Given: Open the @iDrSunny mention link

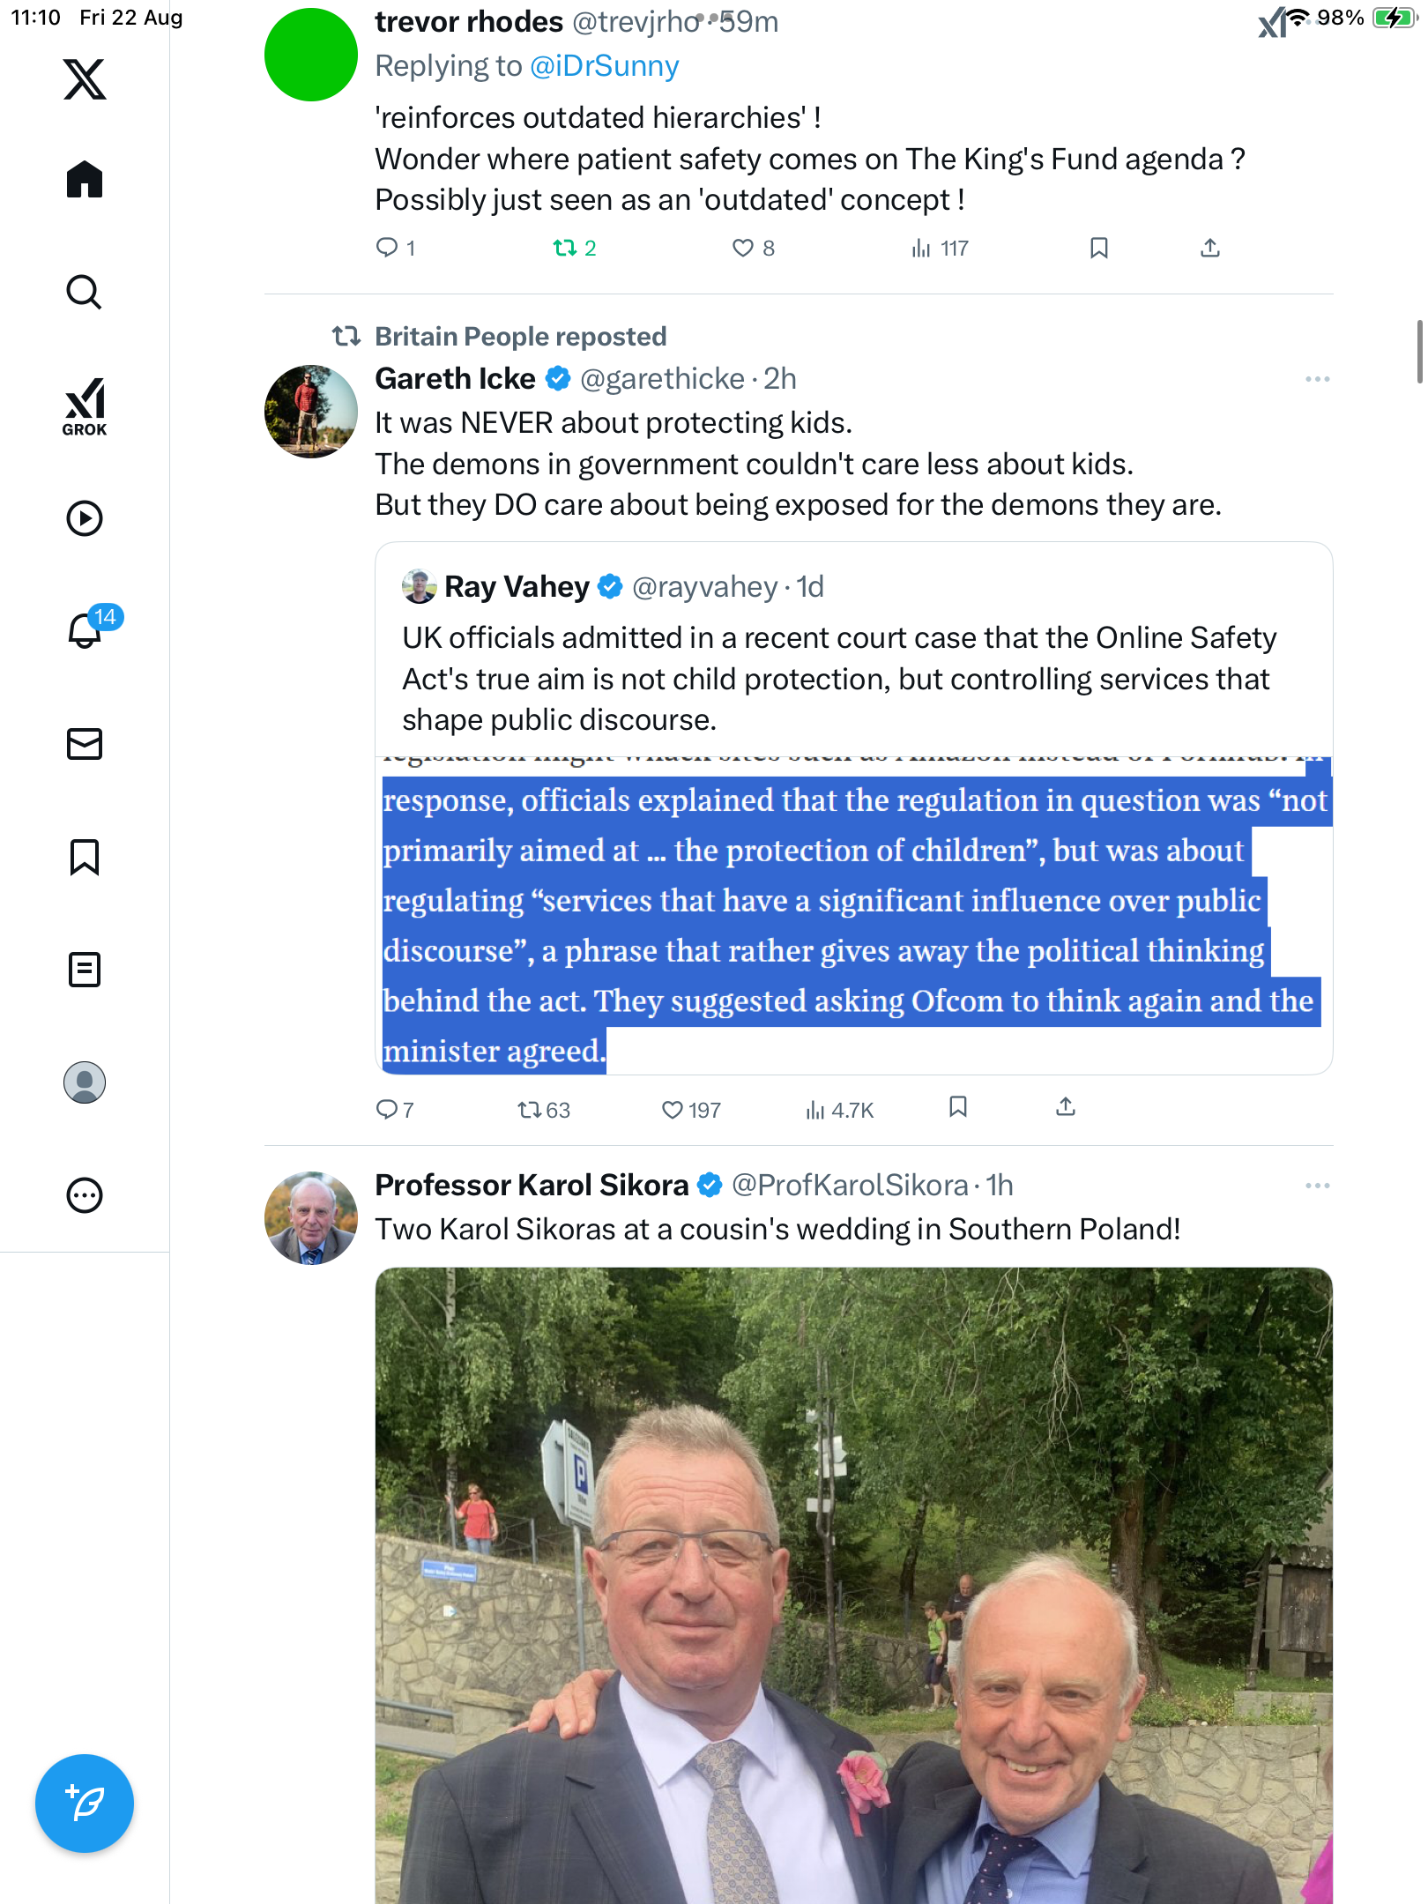Looking at the screenshot, I should 605,66.
